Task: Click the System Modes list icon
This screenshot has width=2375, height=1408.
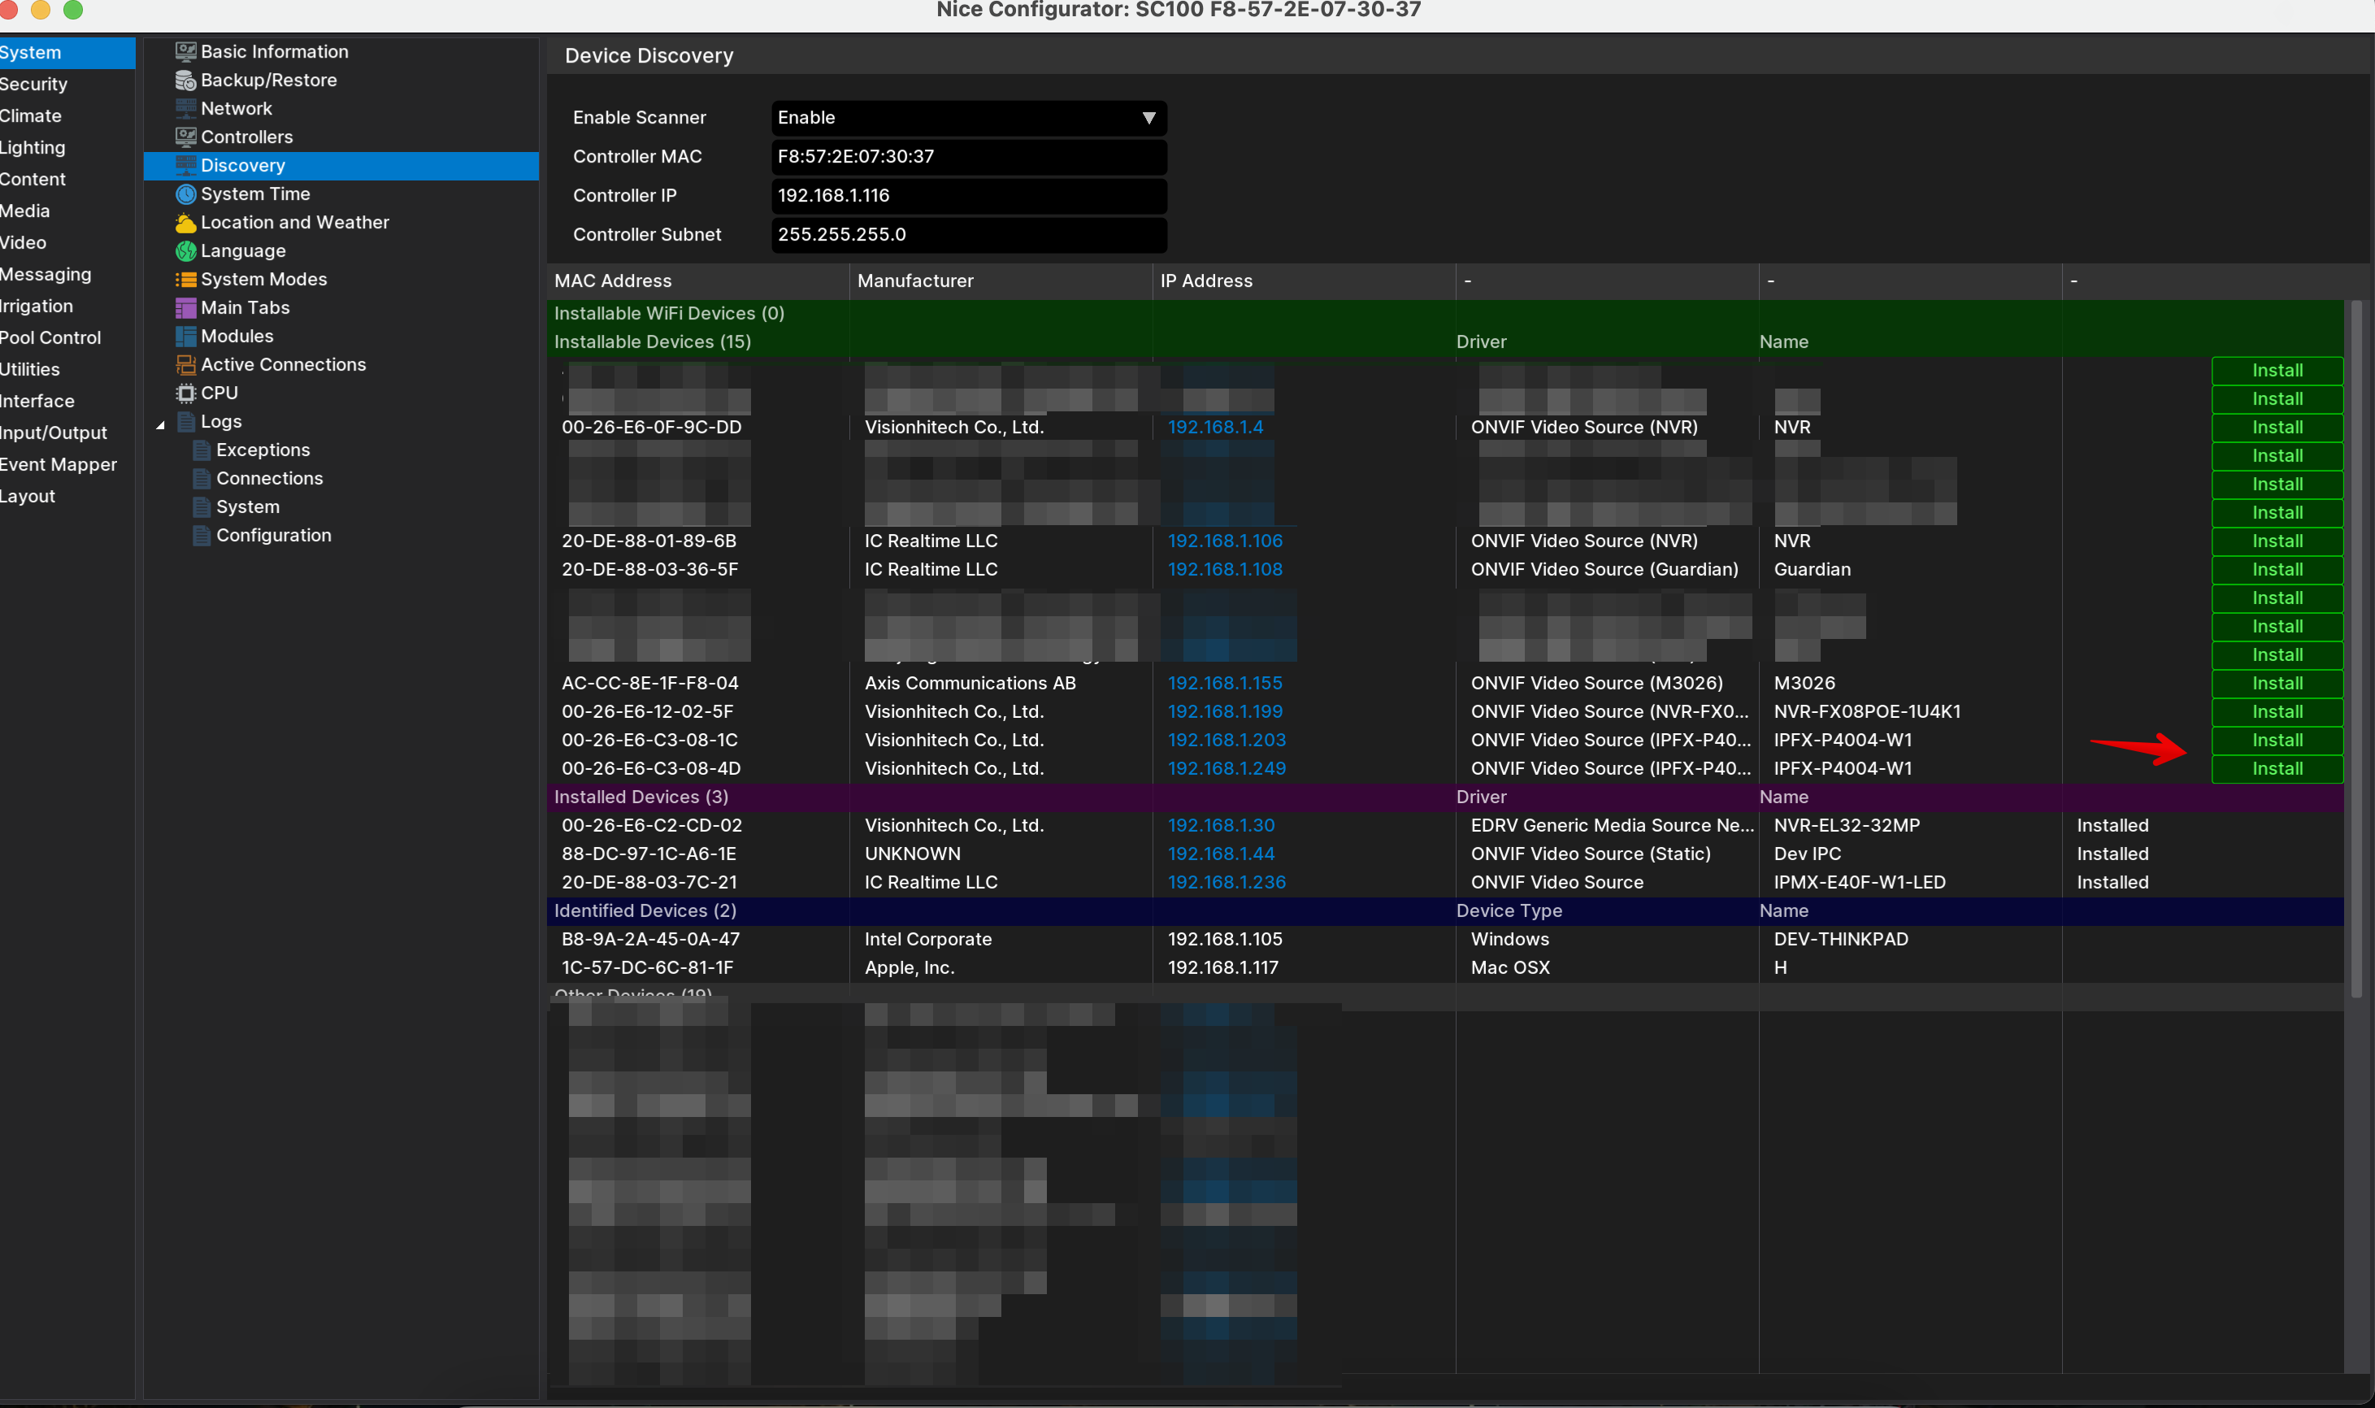Action: (x=186, y=279)
